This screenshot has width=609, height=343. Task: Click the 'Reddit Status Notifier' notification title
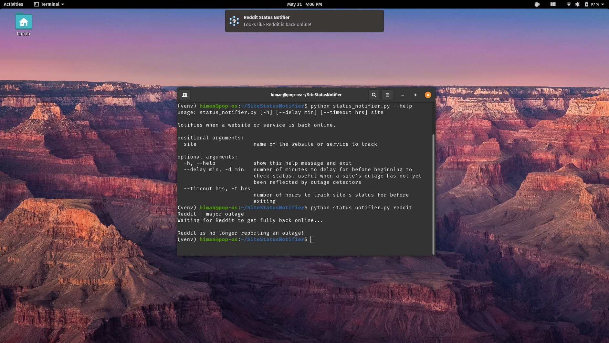267,17
